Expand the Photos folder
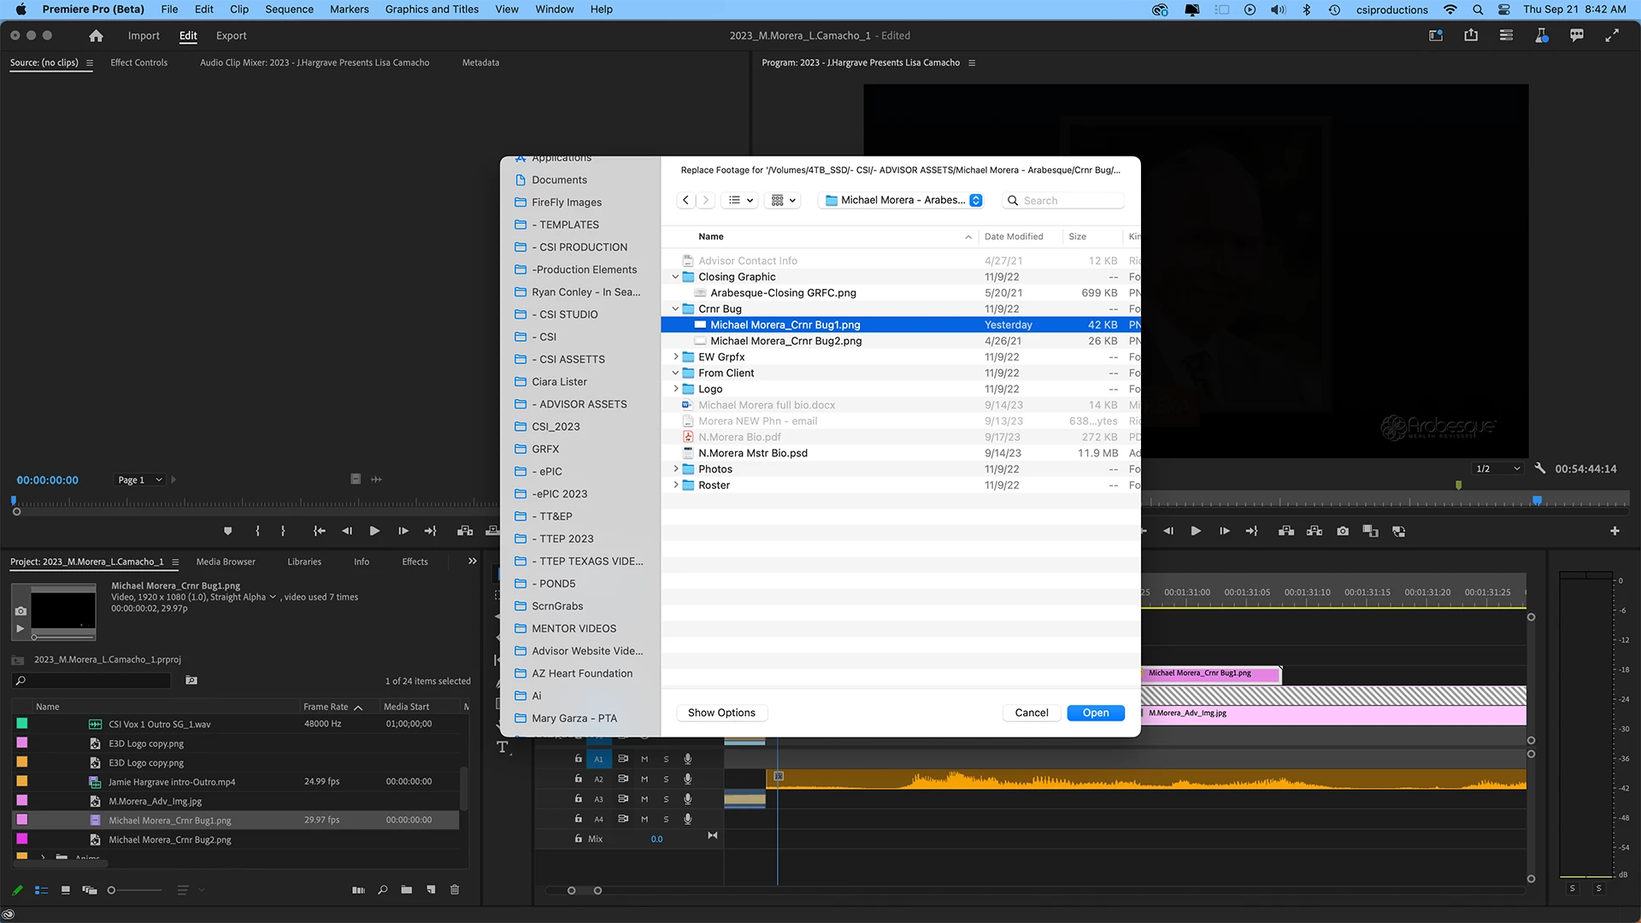The width and height of the screenshot is (1641, 923). 675,469
